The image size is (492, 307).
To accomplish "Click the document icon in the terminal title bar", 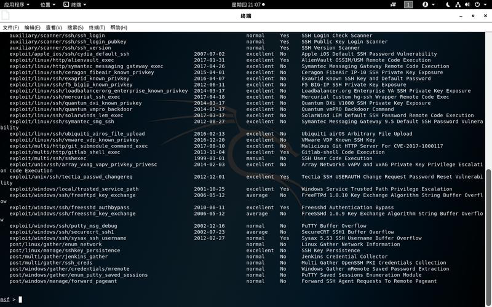I will pyautogui.click(x=6, y=16).
